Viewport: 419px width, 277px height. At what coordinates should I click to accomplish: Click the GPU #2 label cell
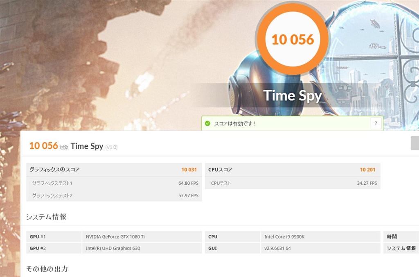pos(54,248)
